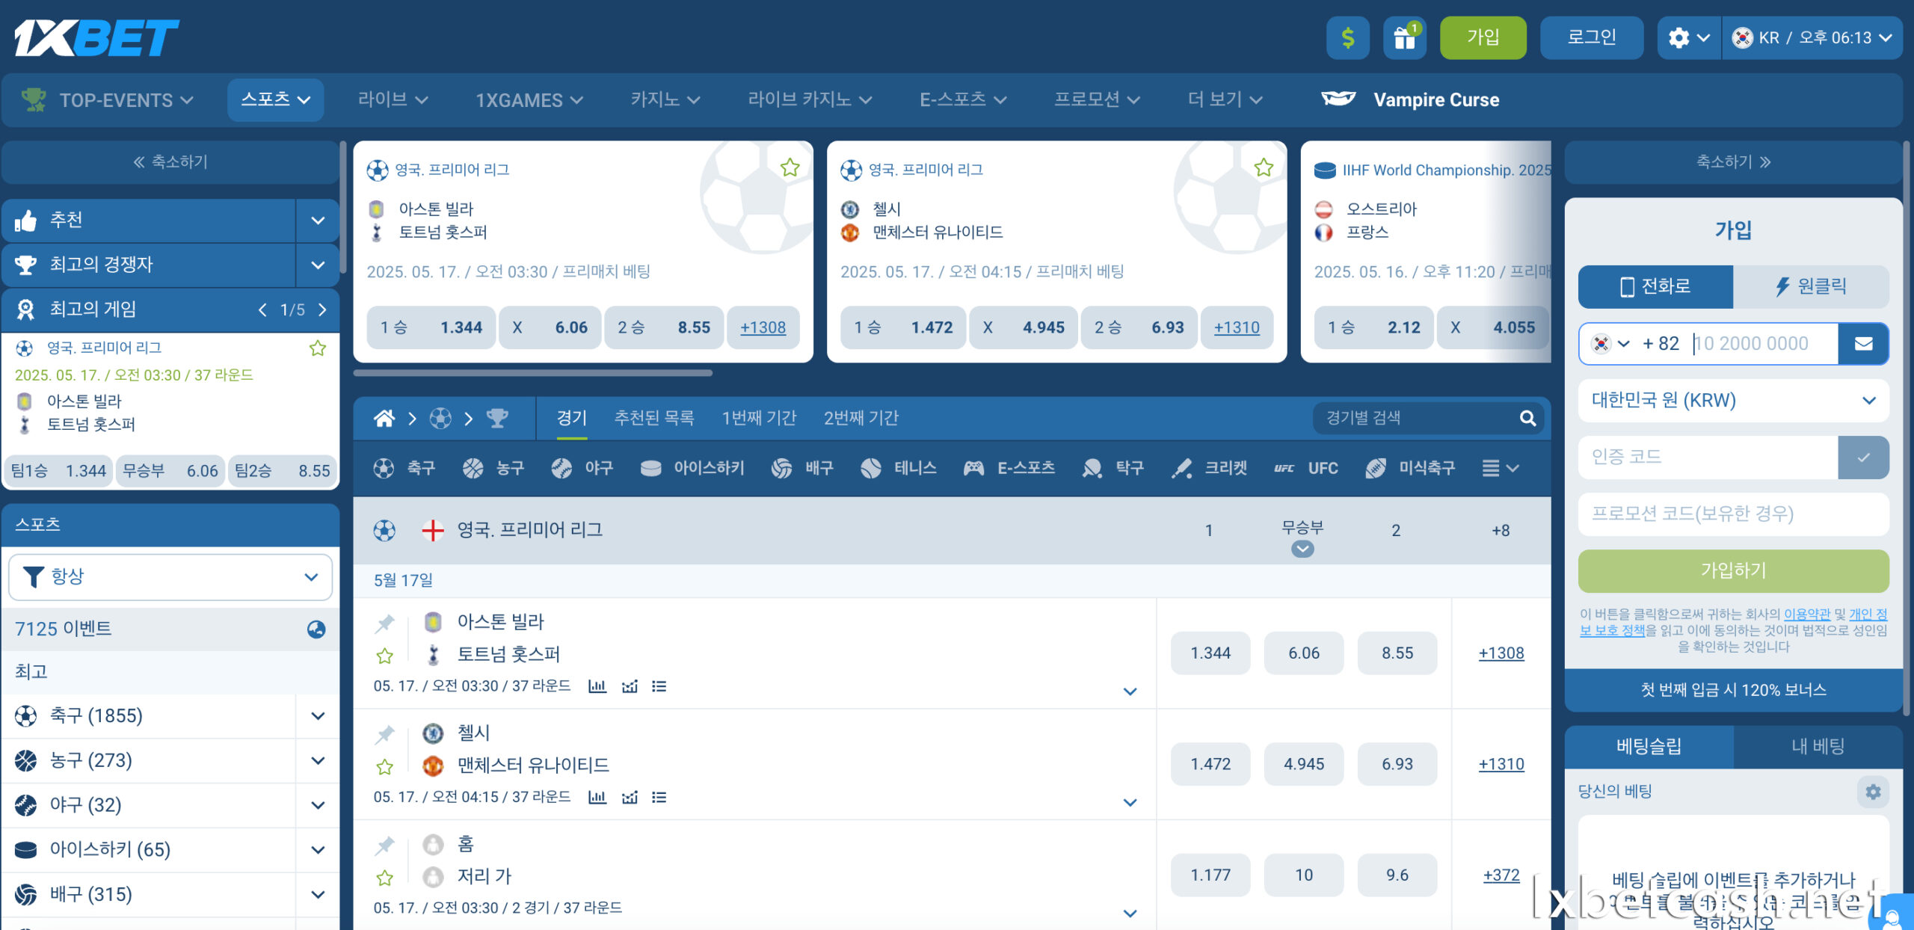This screenshot has height=930, width=1914.
Task: Click the search magnifier icon
Action: (x=1527, y=418)
